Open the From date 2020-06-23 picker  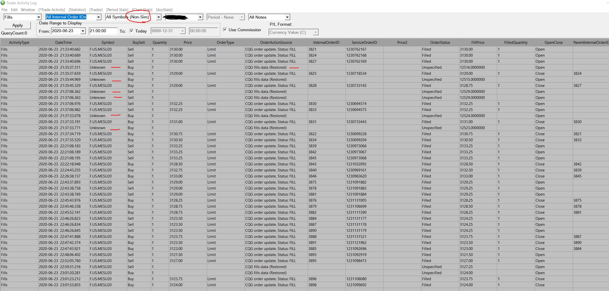click(x=83, y=31)
